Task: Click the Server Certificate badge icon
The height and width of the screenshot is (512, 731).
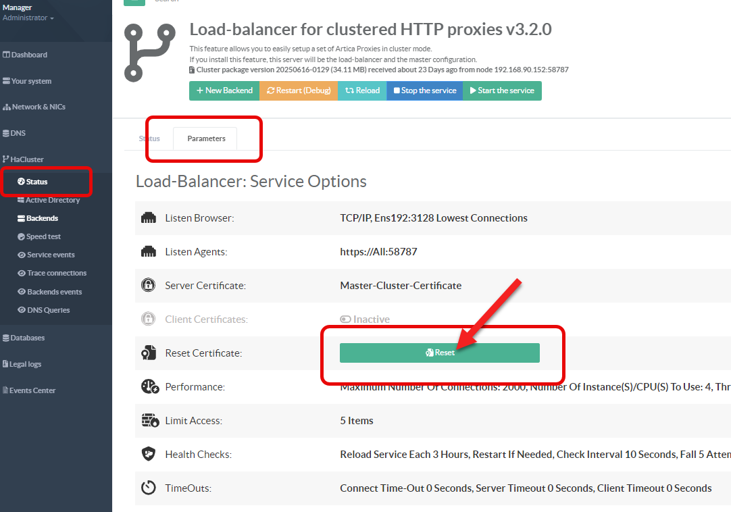Action: coord(148,286)
